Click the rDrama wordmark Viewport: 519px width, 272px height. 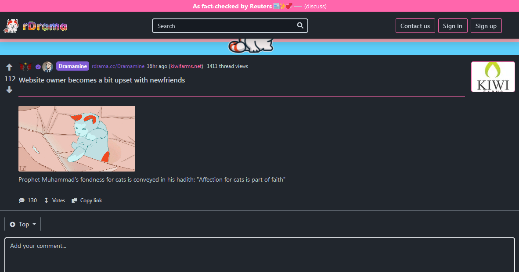pos(45,26)
